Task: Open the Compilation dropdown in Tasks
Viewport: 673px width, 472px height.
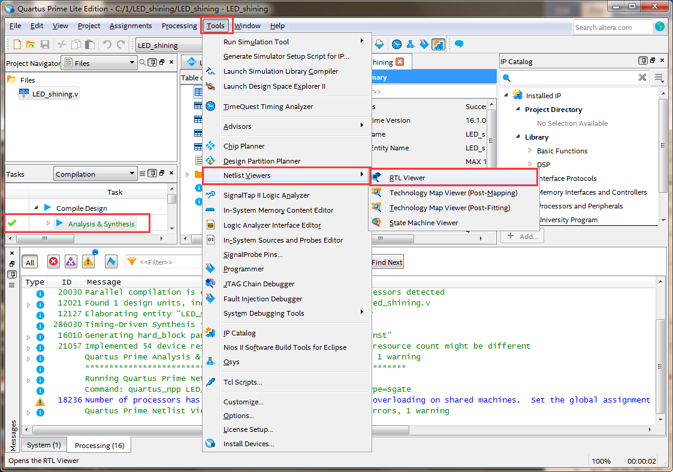Action: (x=95, y=174)
